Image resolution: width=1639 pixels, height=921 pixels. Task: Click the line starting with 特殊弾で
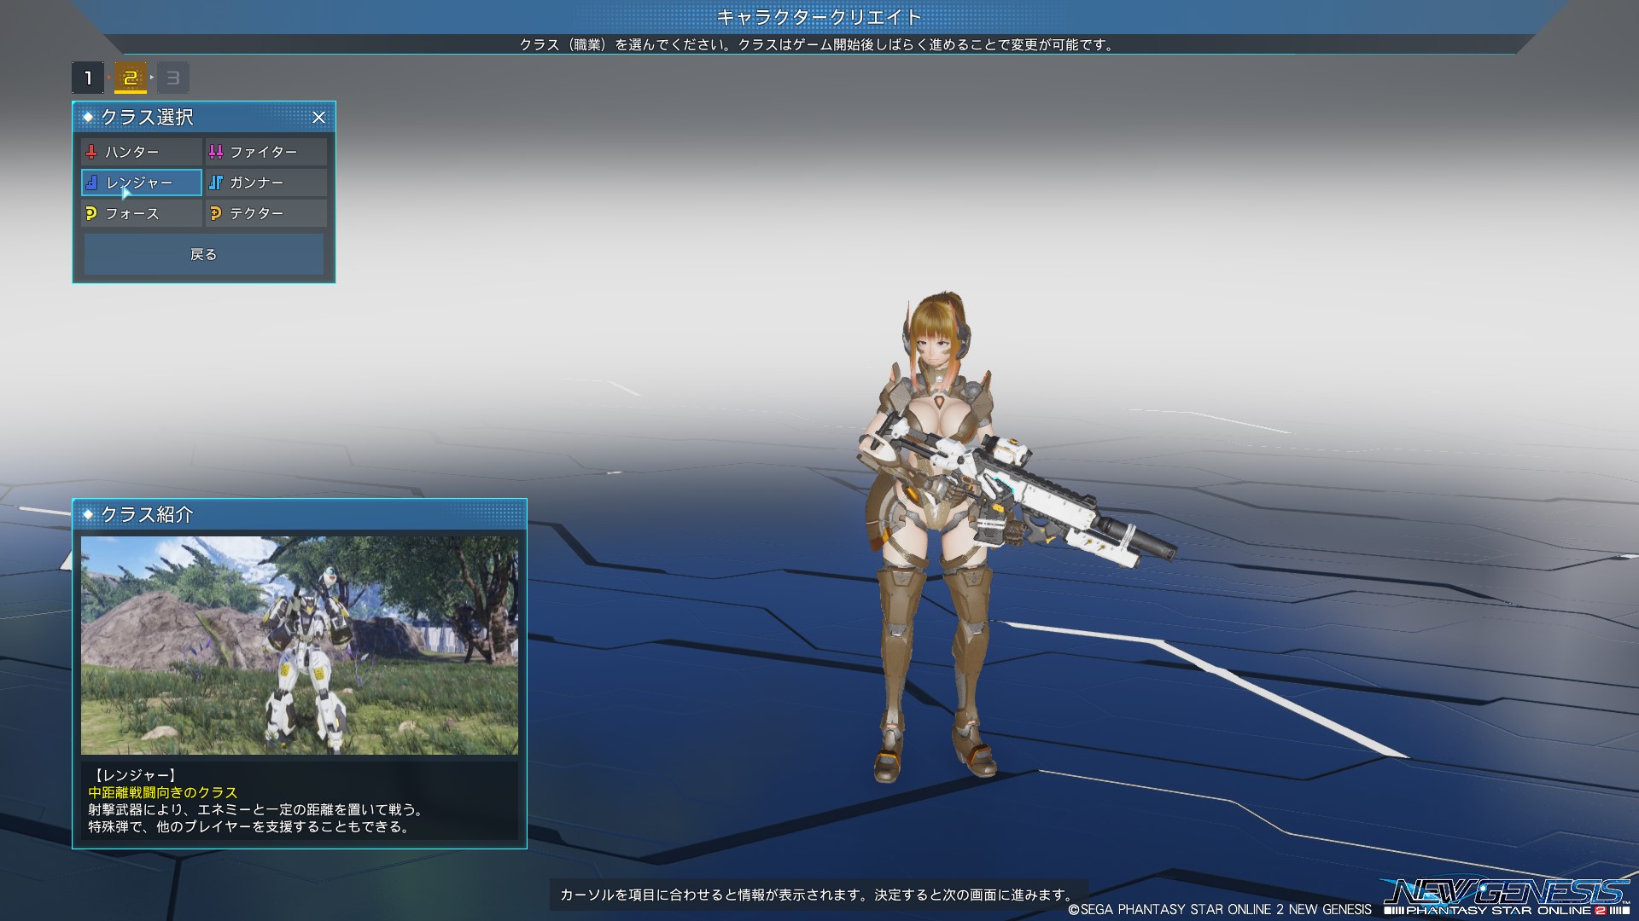[249, 826]
